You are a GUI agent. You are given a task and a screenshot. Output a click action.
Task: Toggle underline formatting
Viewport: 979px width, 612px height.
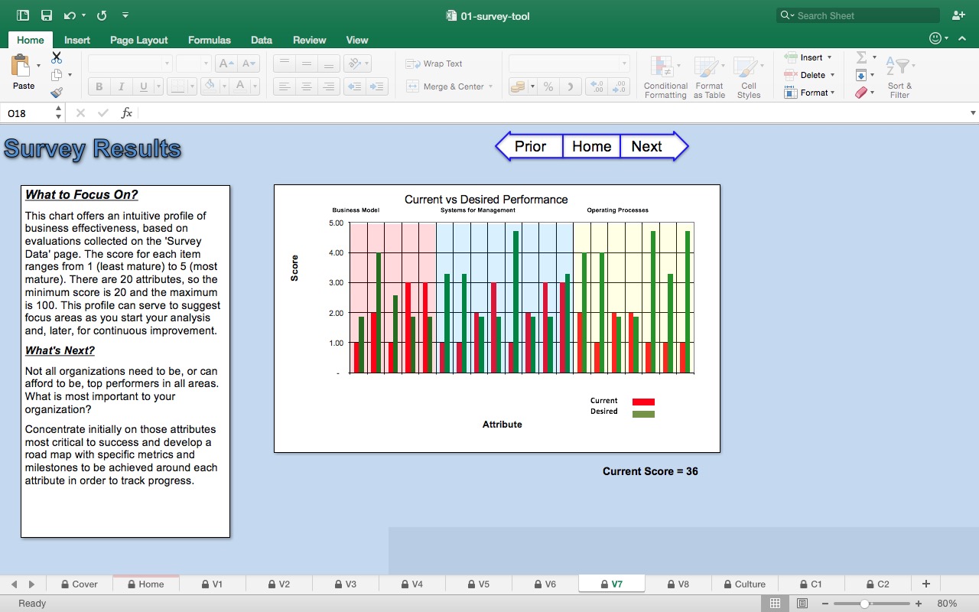(x=142, y=86)
